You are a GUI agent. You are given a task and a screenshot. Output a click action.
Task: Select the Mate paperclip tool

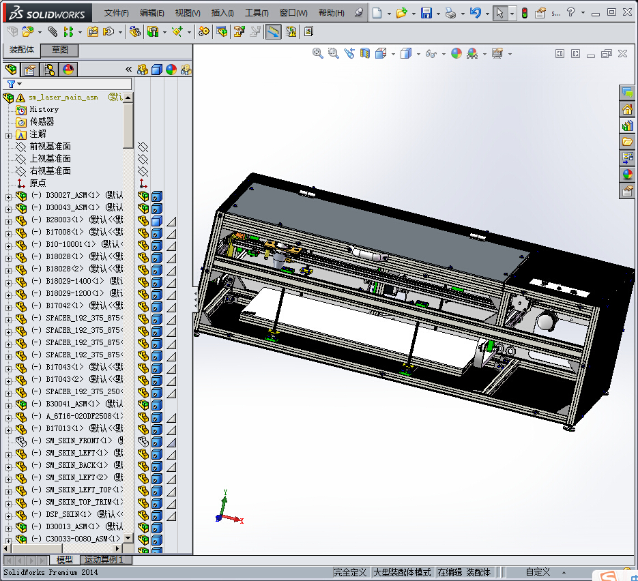pos(53,31)
